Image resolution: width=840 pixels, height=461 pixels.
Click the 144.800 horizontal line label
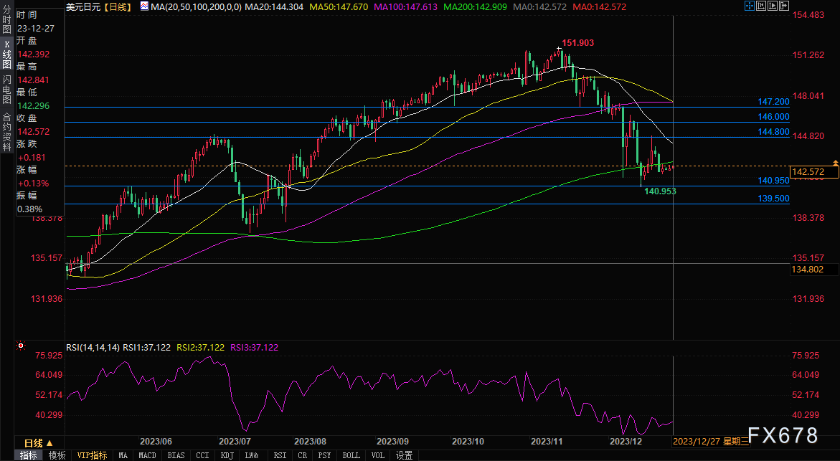773,132
